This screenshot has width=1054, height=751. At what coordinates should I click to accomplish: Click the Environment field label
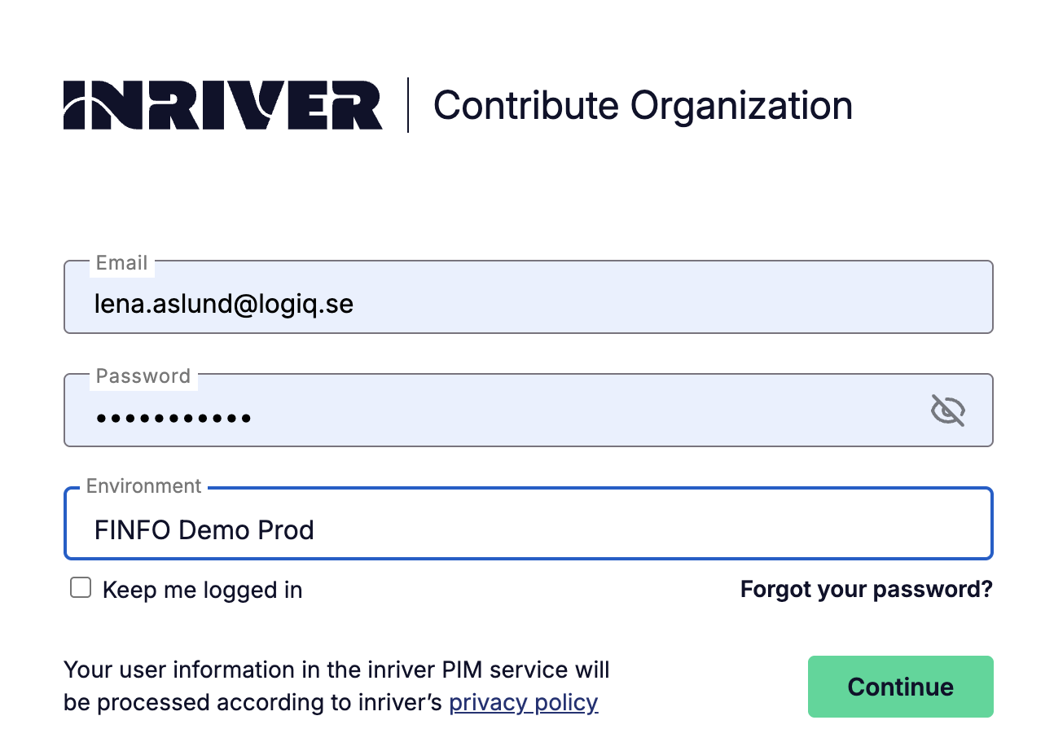143,486
